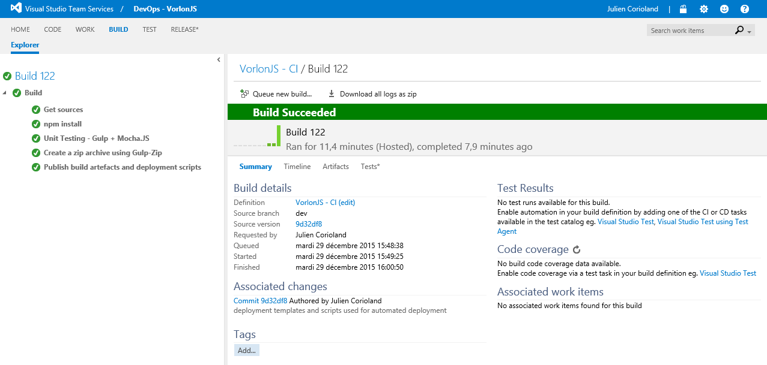Open the marketplace shopping bag icon

click(x=682, y=9)
